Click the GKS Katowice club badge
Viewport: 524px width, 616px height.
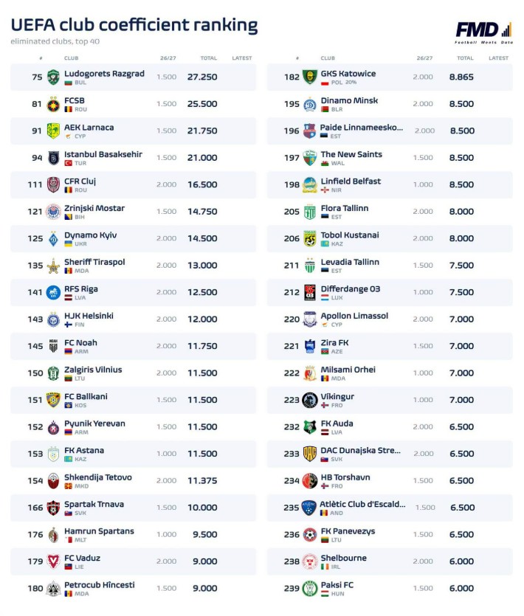310,77
